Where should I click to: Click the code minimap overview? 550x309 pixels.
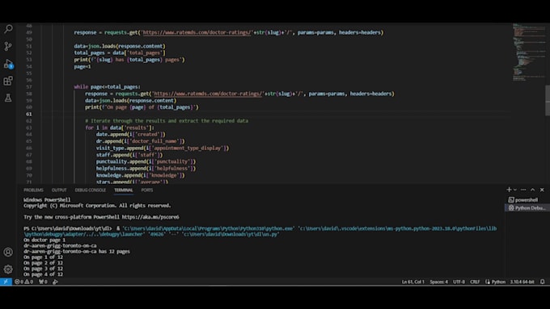pos(529,52)
